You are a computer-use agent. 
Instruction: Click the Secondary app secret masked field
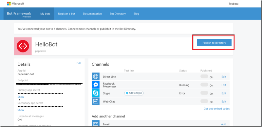tap(40, 107)
